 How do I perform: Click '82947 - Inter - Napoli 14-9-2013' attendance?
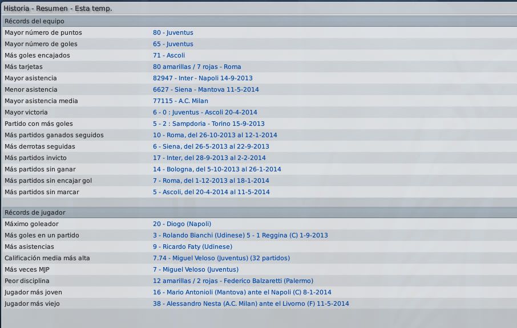[203, 79]
